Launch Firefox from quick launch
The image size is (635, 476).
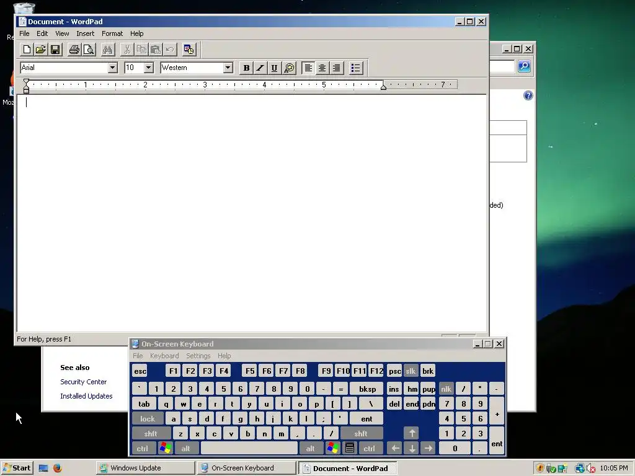pyautogui.click(x=58, y=468)
